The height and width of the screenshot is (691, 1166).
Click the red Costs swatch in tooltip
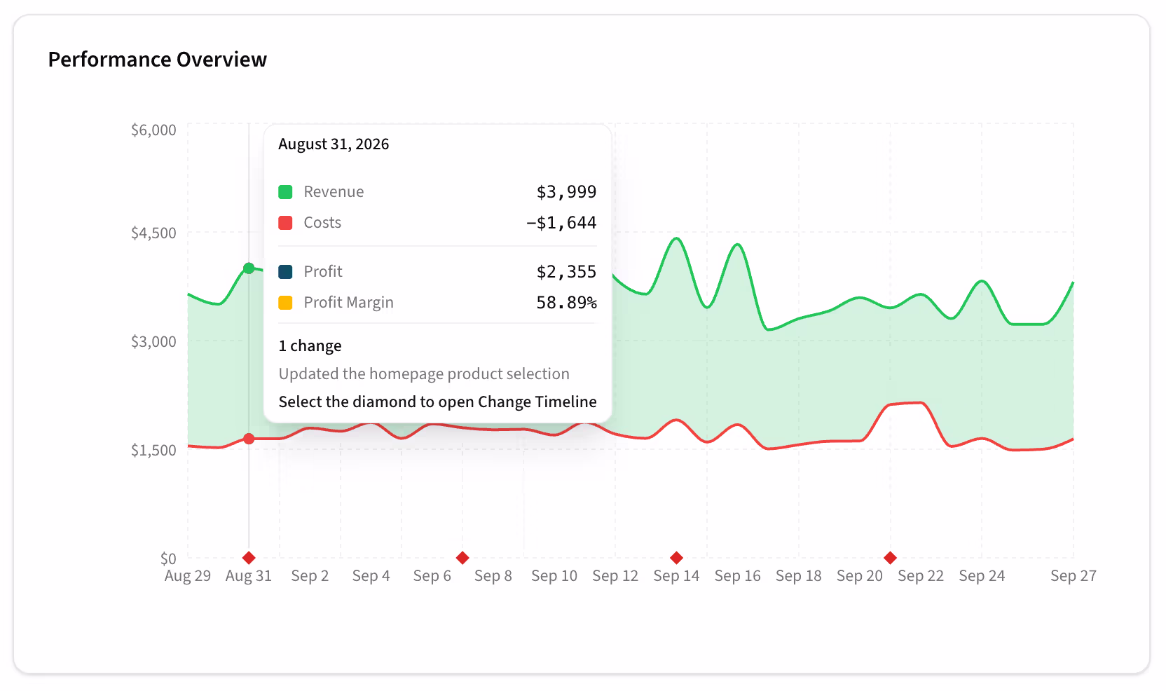coord(285,223)
